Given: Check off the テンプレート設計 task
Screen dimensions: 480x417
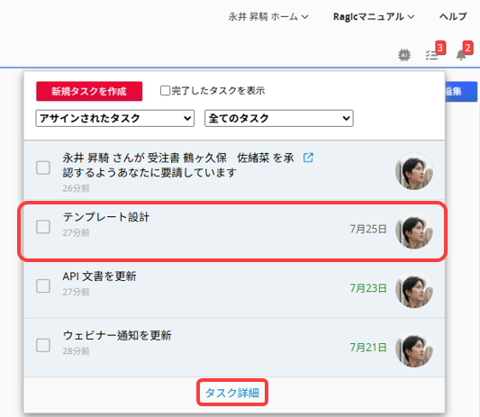Looking at the screenshot, I should 43,227.
